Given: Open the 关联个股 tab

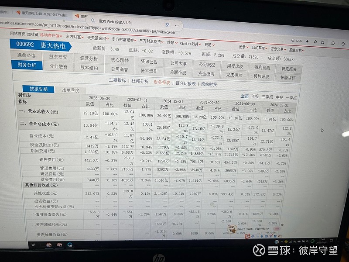Looking at the screenshot, I should point(178,72).
